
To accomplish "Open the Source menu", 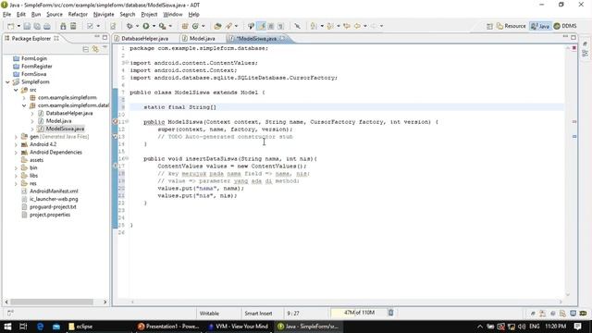I will click(55, 15).
